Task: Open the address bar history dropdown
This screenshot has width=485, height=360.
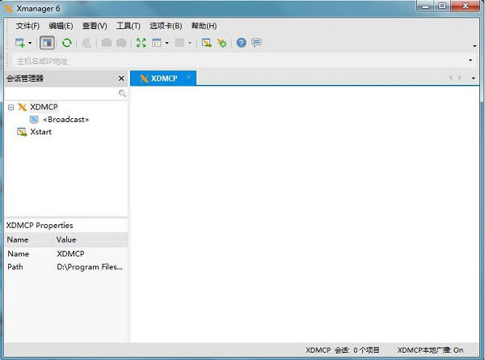Action: pyautogui.click(x=470, y=61)
